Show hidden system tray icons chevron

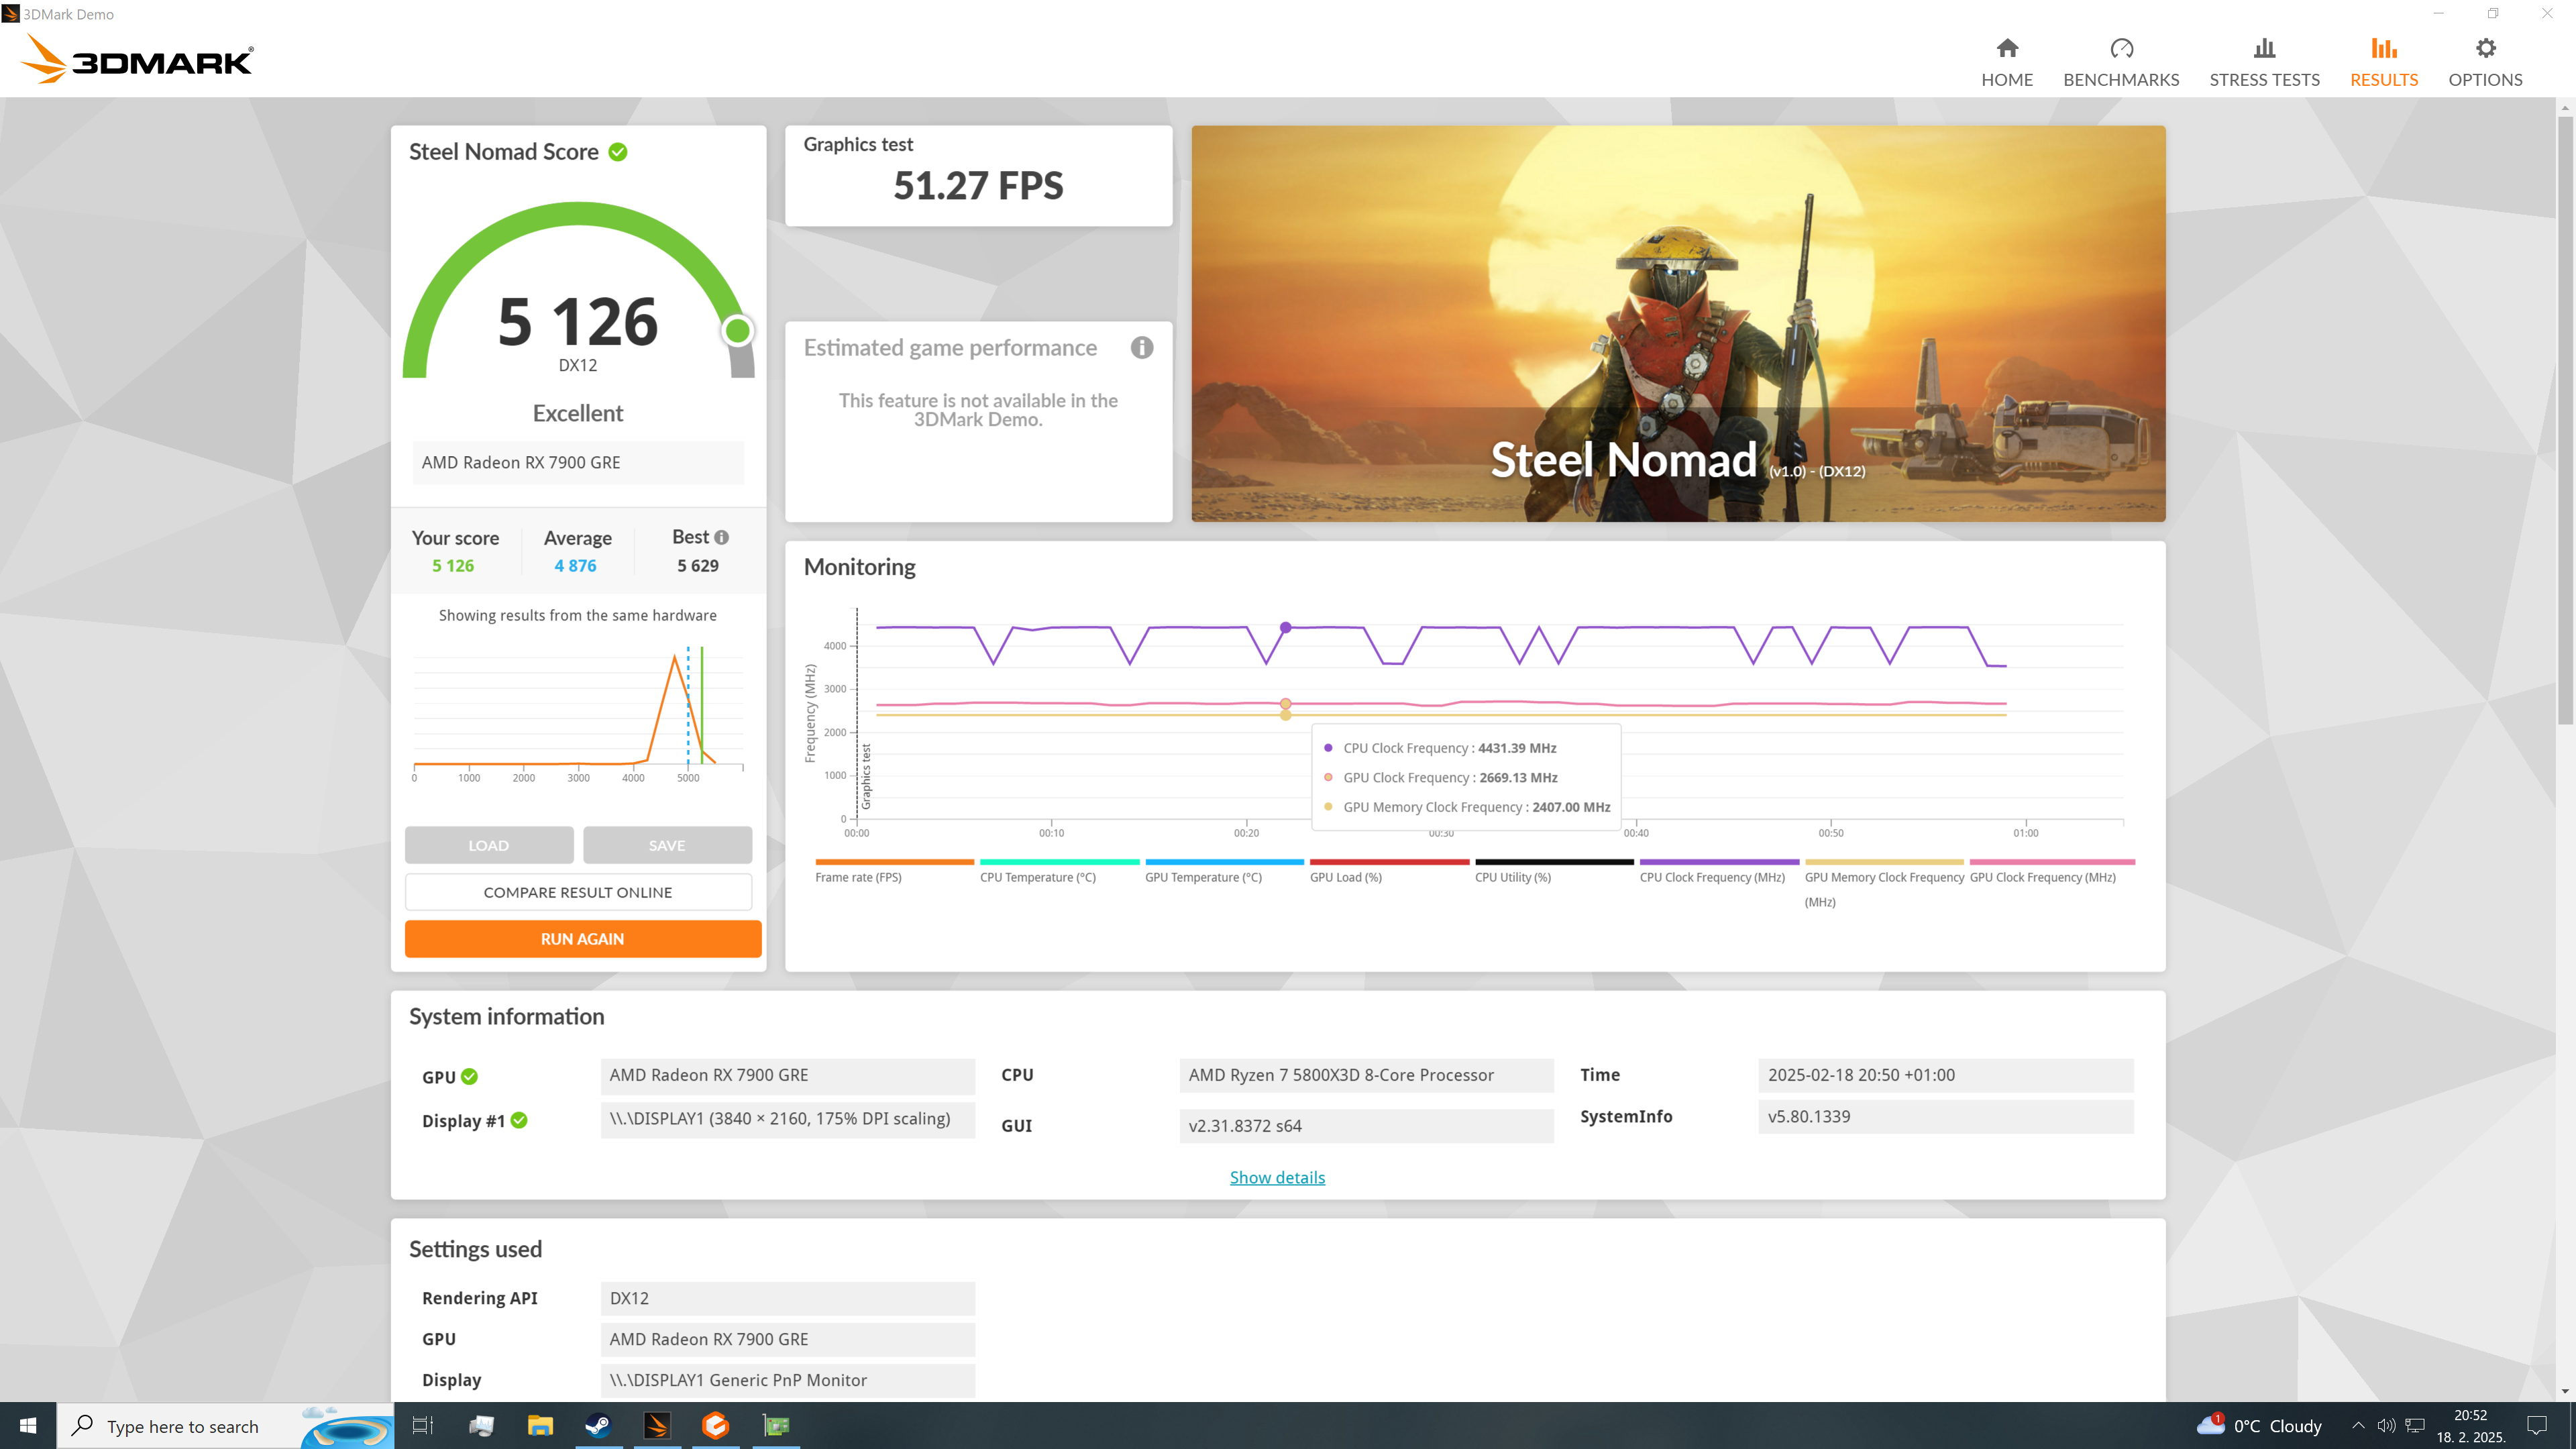pyautogui.click(x=2358, y=1425)
